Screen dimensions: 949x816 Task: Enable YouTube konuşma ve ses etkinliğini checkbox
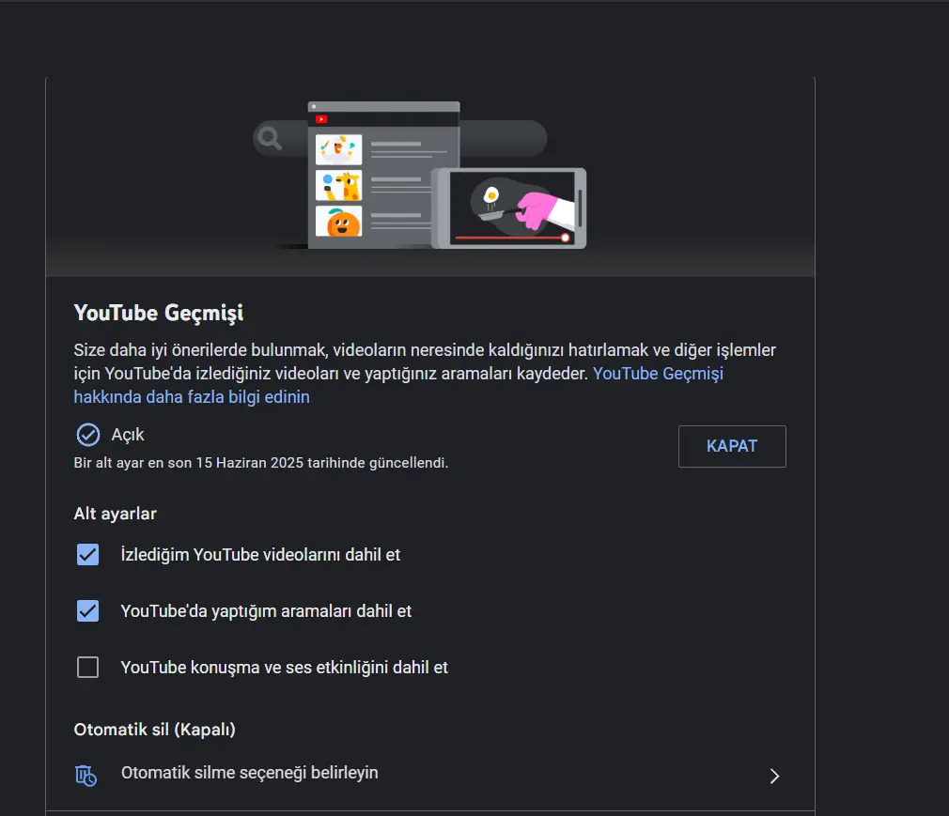click(87, 668)
